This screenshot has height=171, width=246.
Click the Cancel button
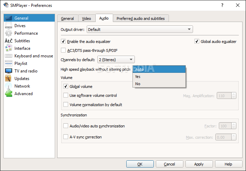[169, 164]
